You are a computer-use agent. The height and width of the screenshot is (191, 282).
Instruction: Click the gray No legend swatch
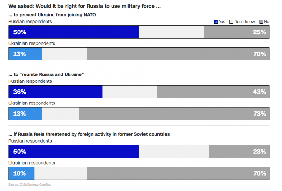(x=261, y=22)
